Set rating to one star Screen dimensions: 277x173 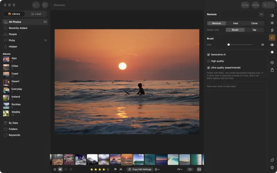coord(92,170)
